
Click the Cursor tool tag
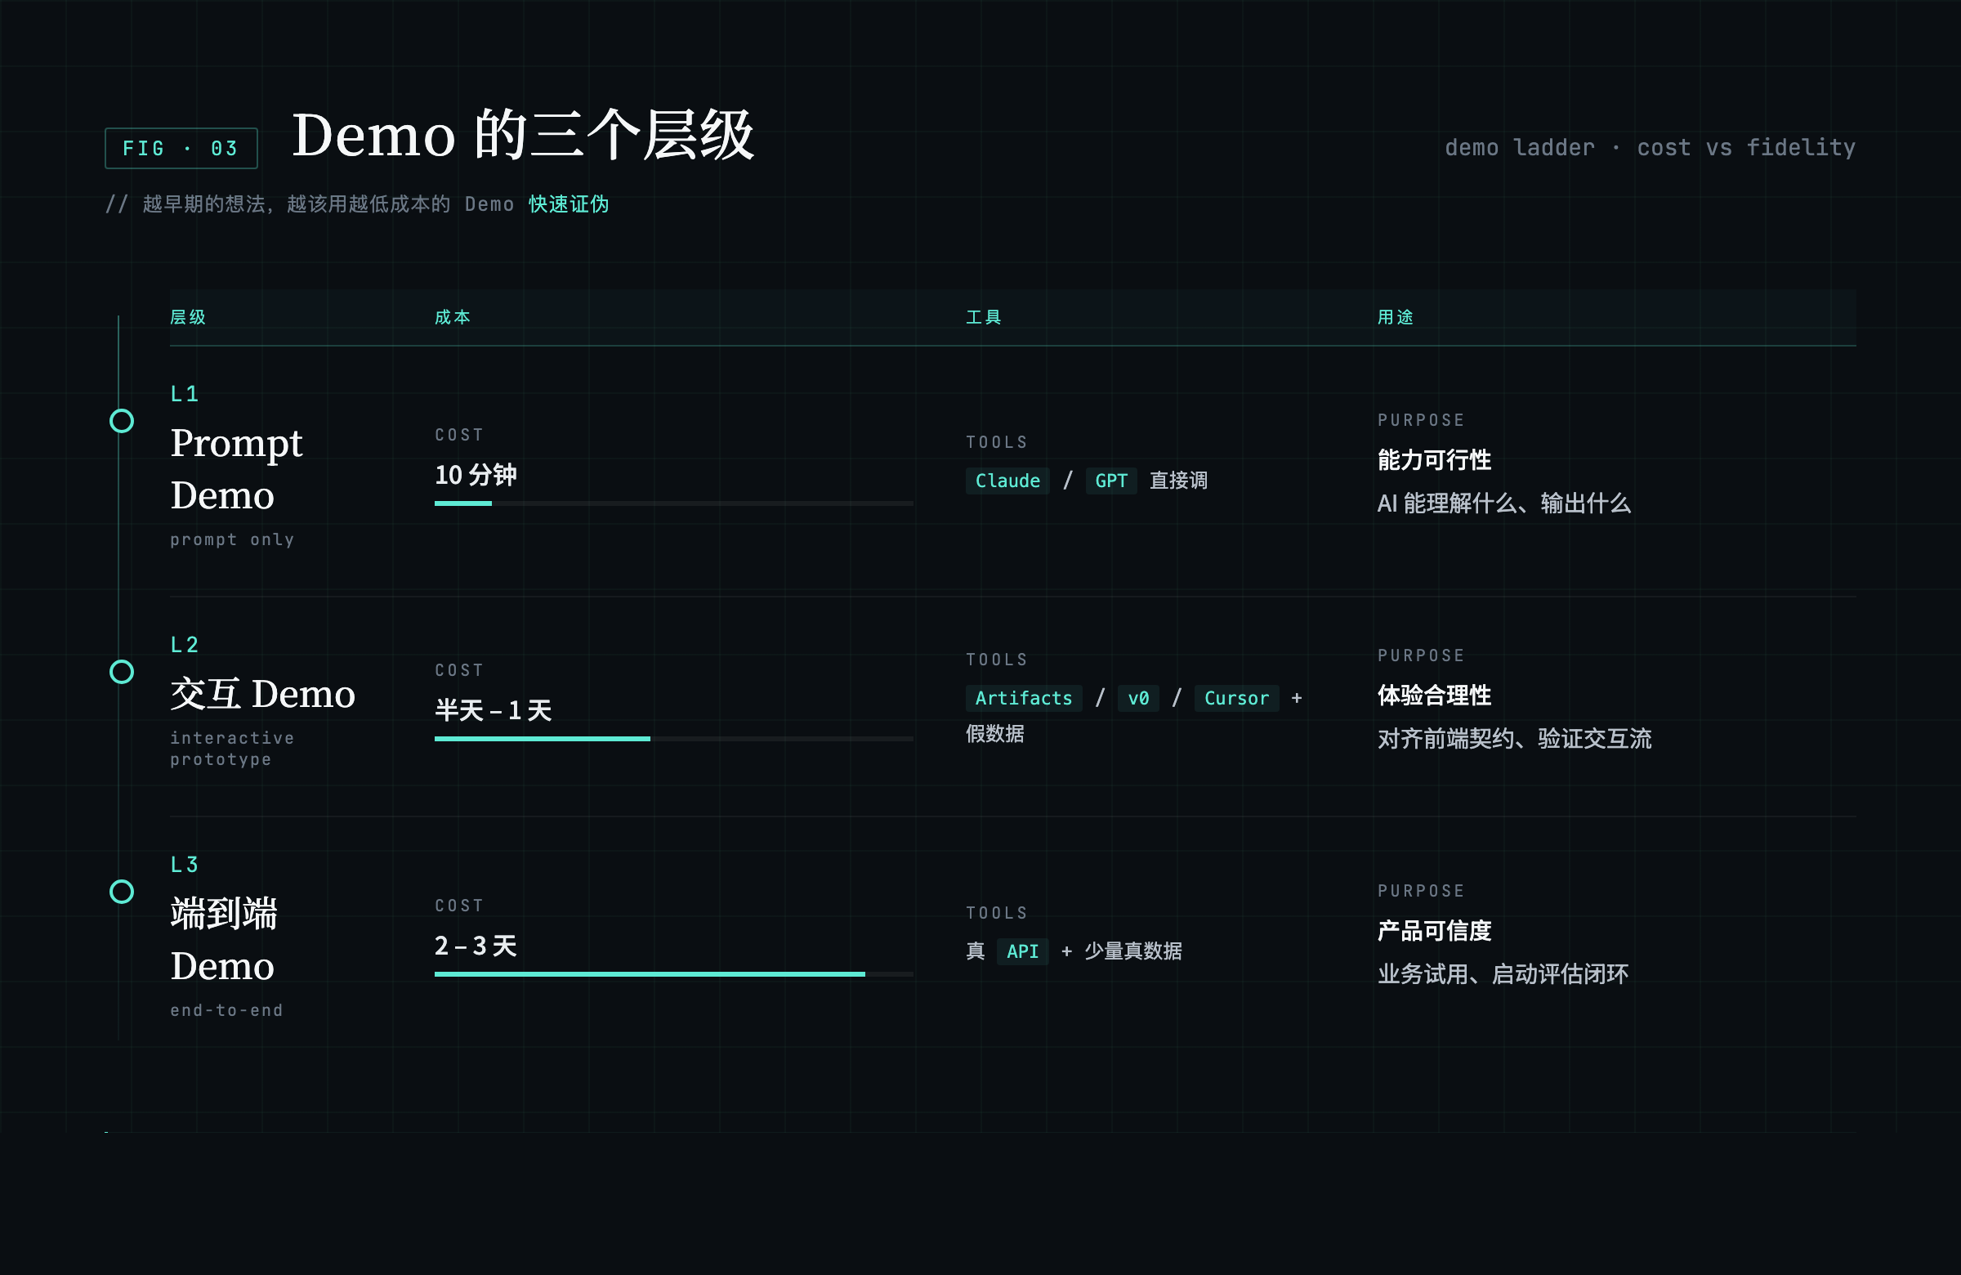click(1236, 698)
